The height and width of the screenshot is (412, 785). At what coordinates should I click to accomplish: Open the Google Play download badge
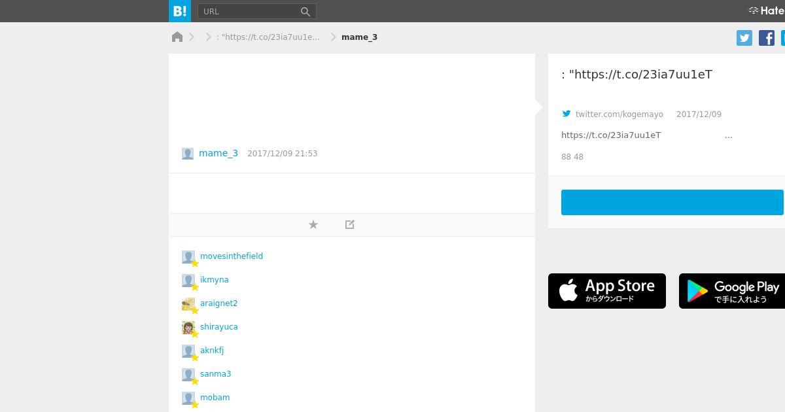pos(732,291)
